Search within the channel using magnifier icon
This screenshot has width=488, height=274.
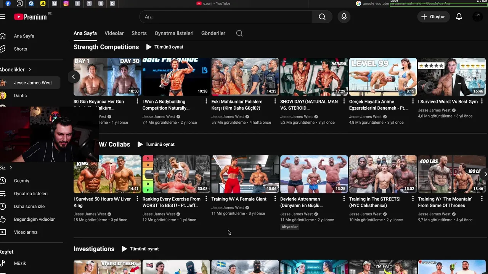click(239, 33)
